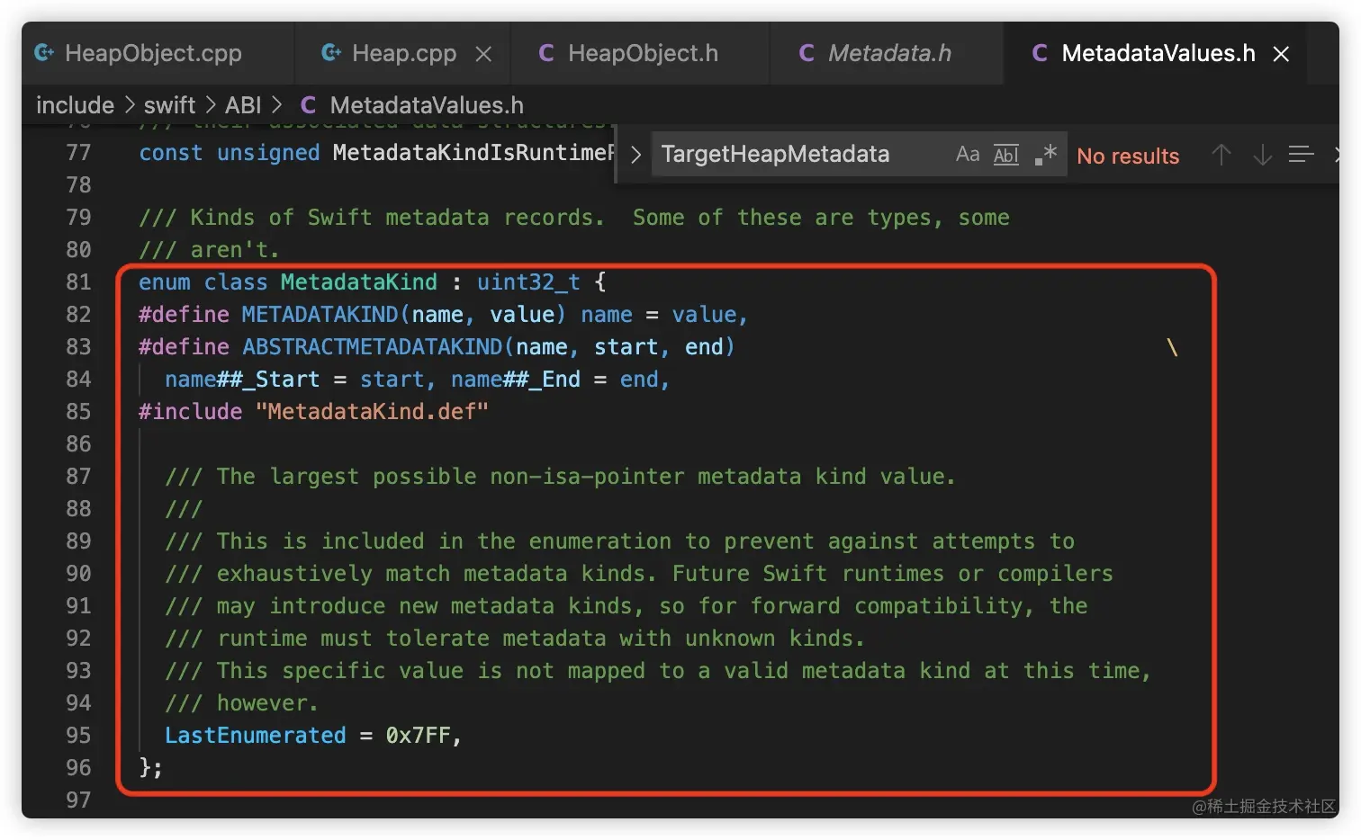The width and height of the screenshot is (1361, 840).
Task: Click line number 81 in gutter
Action: point(78,282)
